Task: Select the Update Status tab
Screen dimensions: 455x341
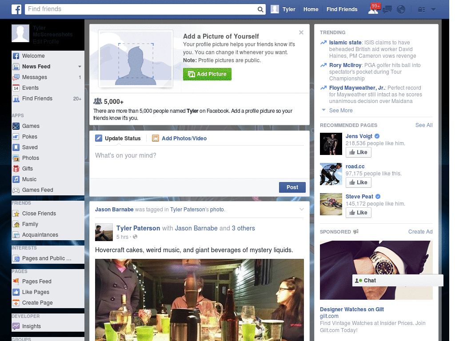Action: click(118, 139)
